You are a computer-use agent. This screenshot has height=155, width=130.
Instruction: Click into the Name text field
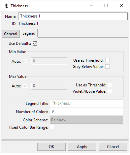coord(73,16)
